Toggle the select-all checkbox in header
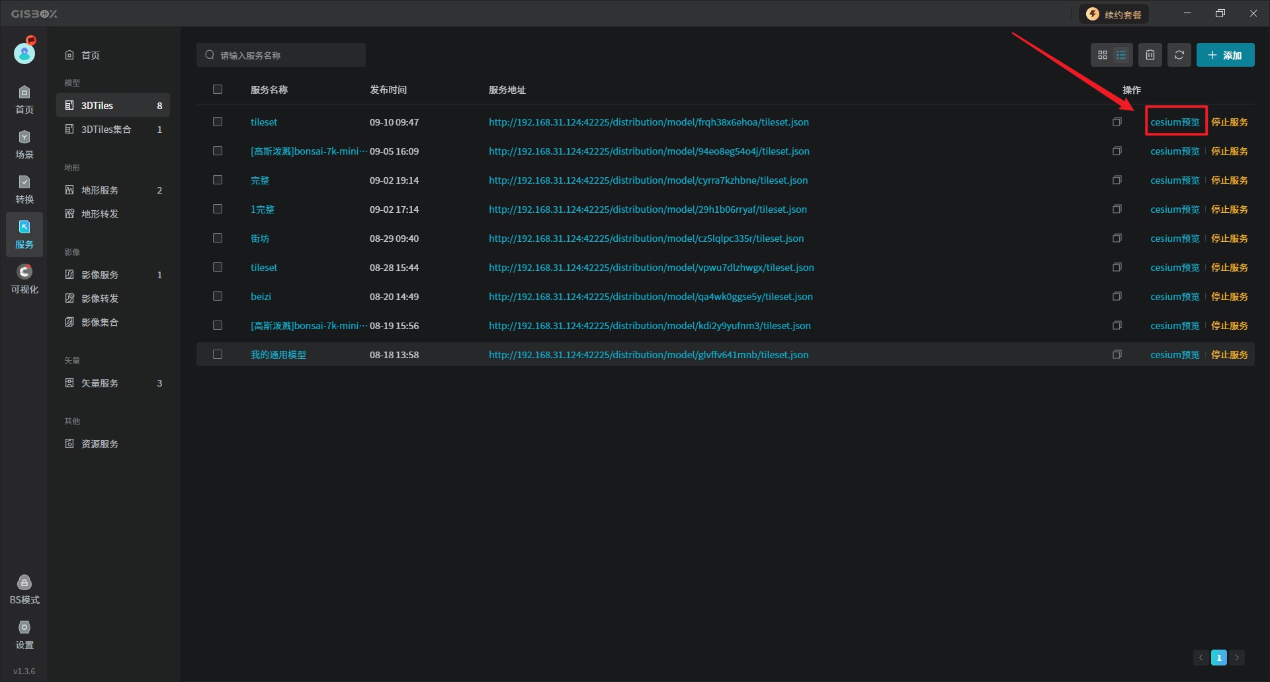 coord(218,90)
